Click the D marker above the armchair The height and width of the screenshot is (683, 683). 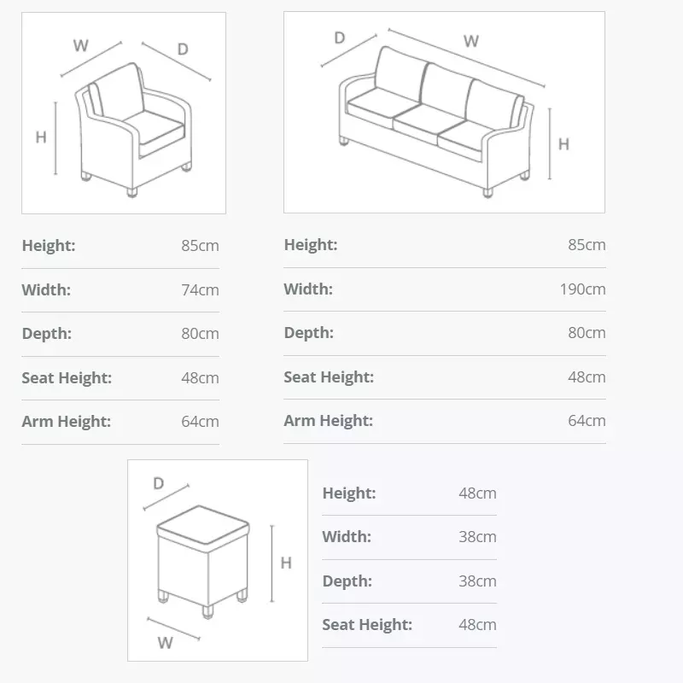coord(183,50)
